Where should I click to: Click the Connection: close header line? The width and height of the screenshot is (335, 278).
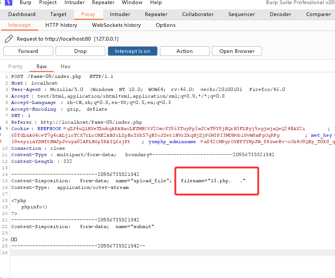click(38, 148)
